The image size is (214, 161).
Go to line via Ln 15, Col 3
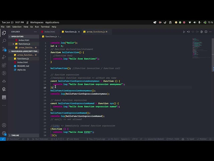pyautogui.click(x=113, y=139)
